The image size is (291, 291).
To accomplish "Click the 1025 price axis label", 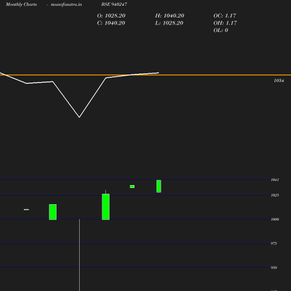I will coord(275,196).
